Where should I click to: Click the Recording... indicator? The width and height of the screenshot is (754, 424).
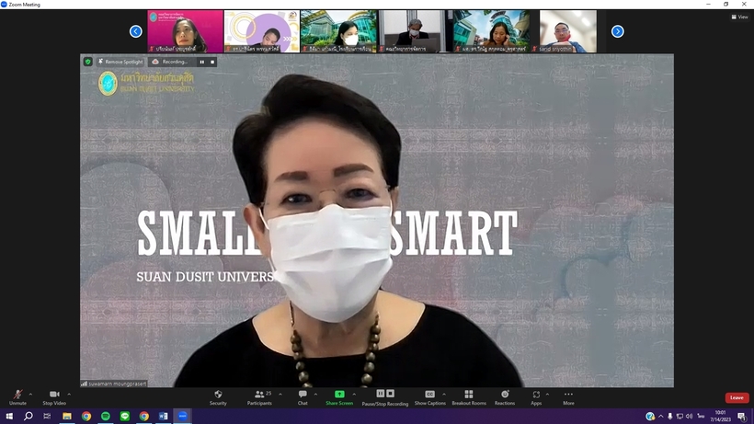coord(170,62)
